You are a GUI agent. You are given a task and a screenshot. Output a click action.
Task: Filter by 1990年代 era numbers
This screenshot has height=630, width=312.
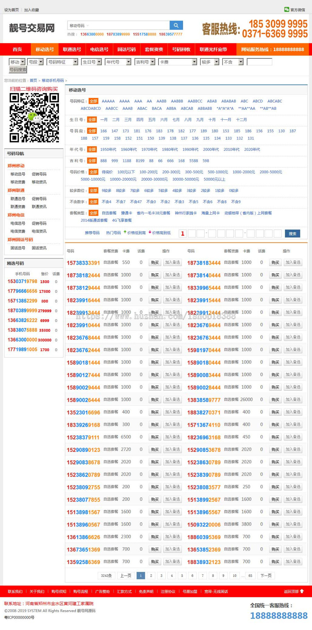tap(190, 149)
